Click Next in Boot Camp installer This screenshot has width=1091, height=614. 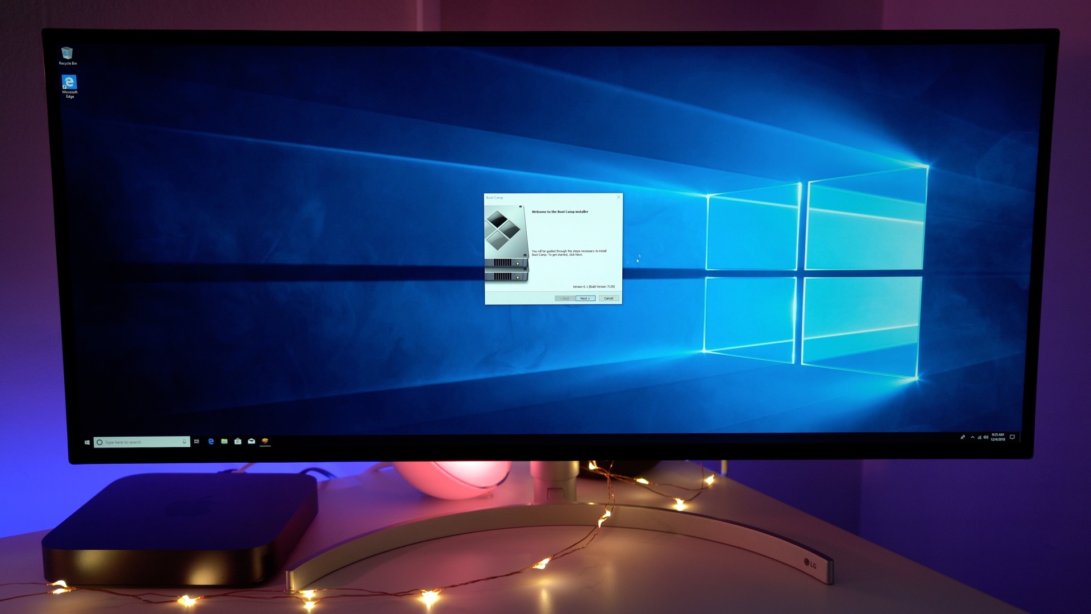585,298
